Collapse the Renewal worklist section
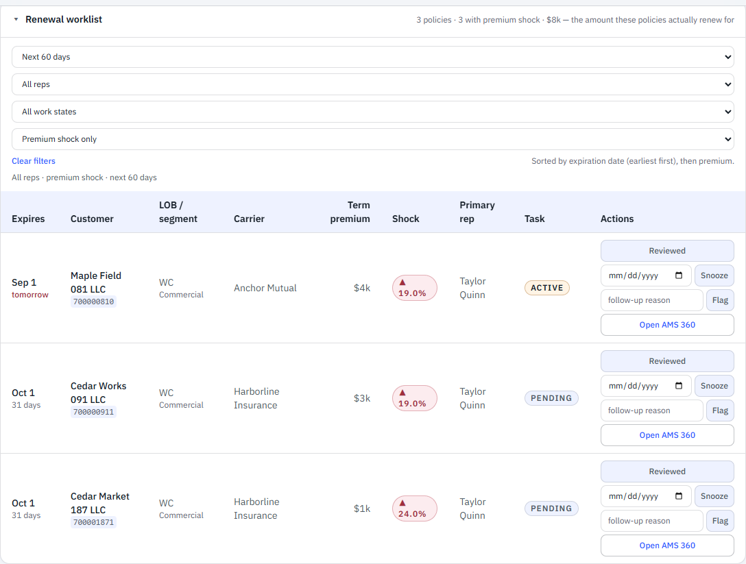The image size is (746, 564). [x=16, y=19]
